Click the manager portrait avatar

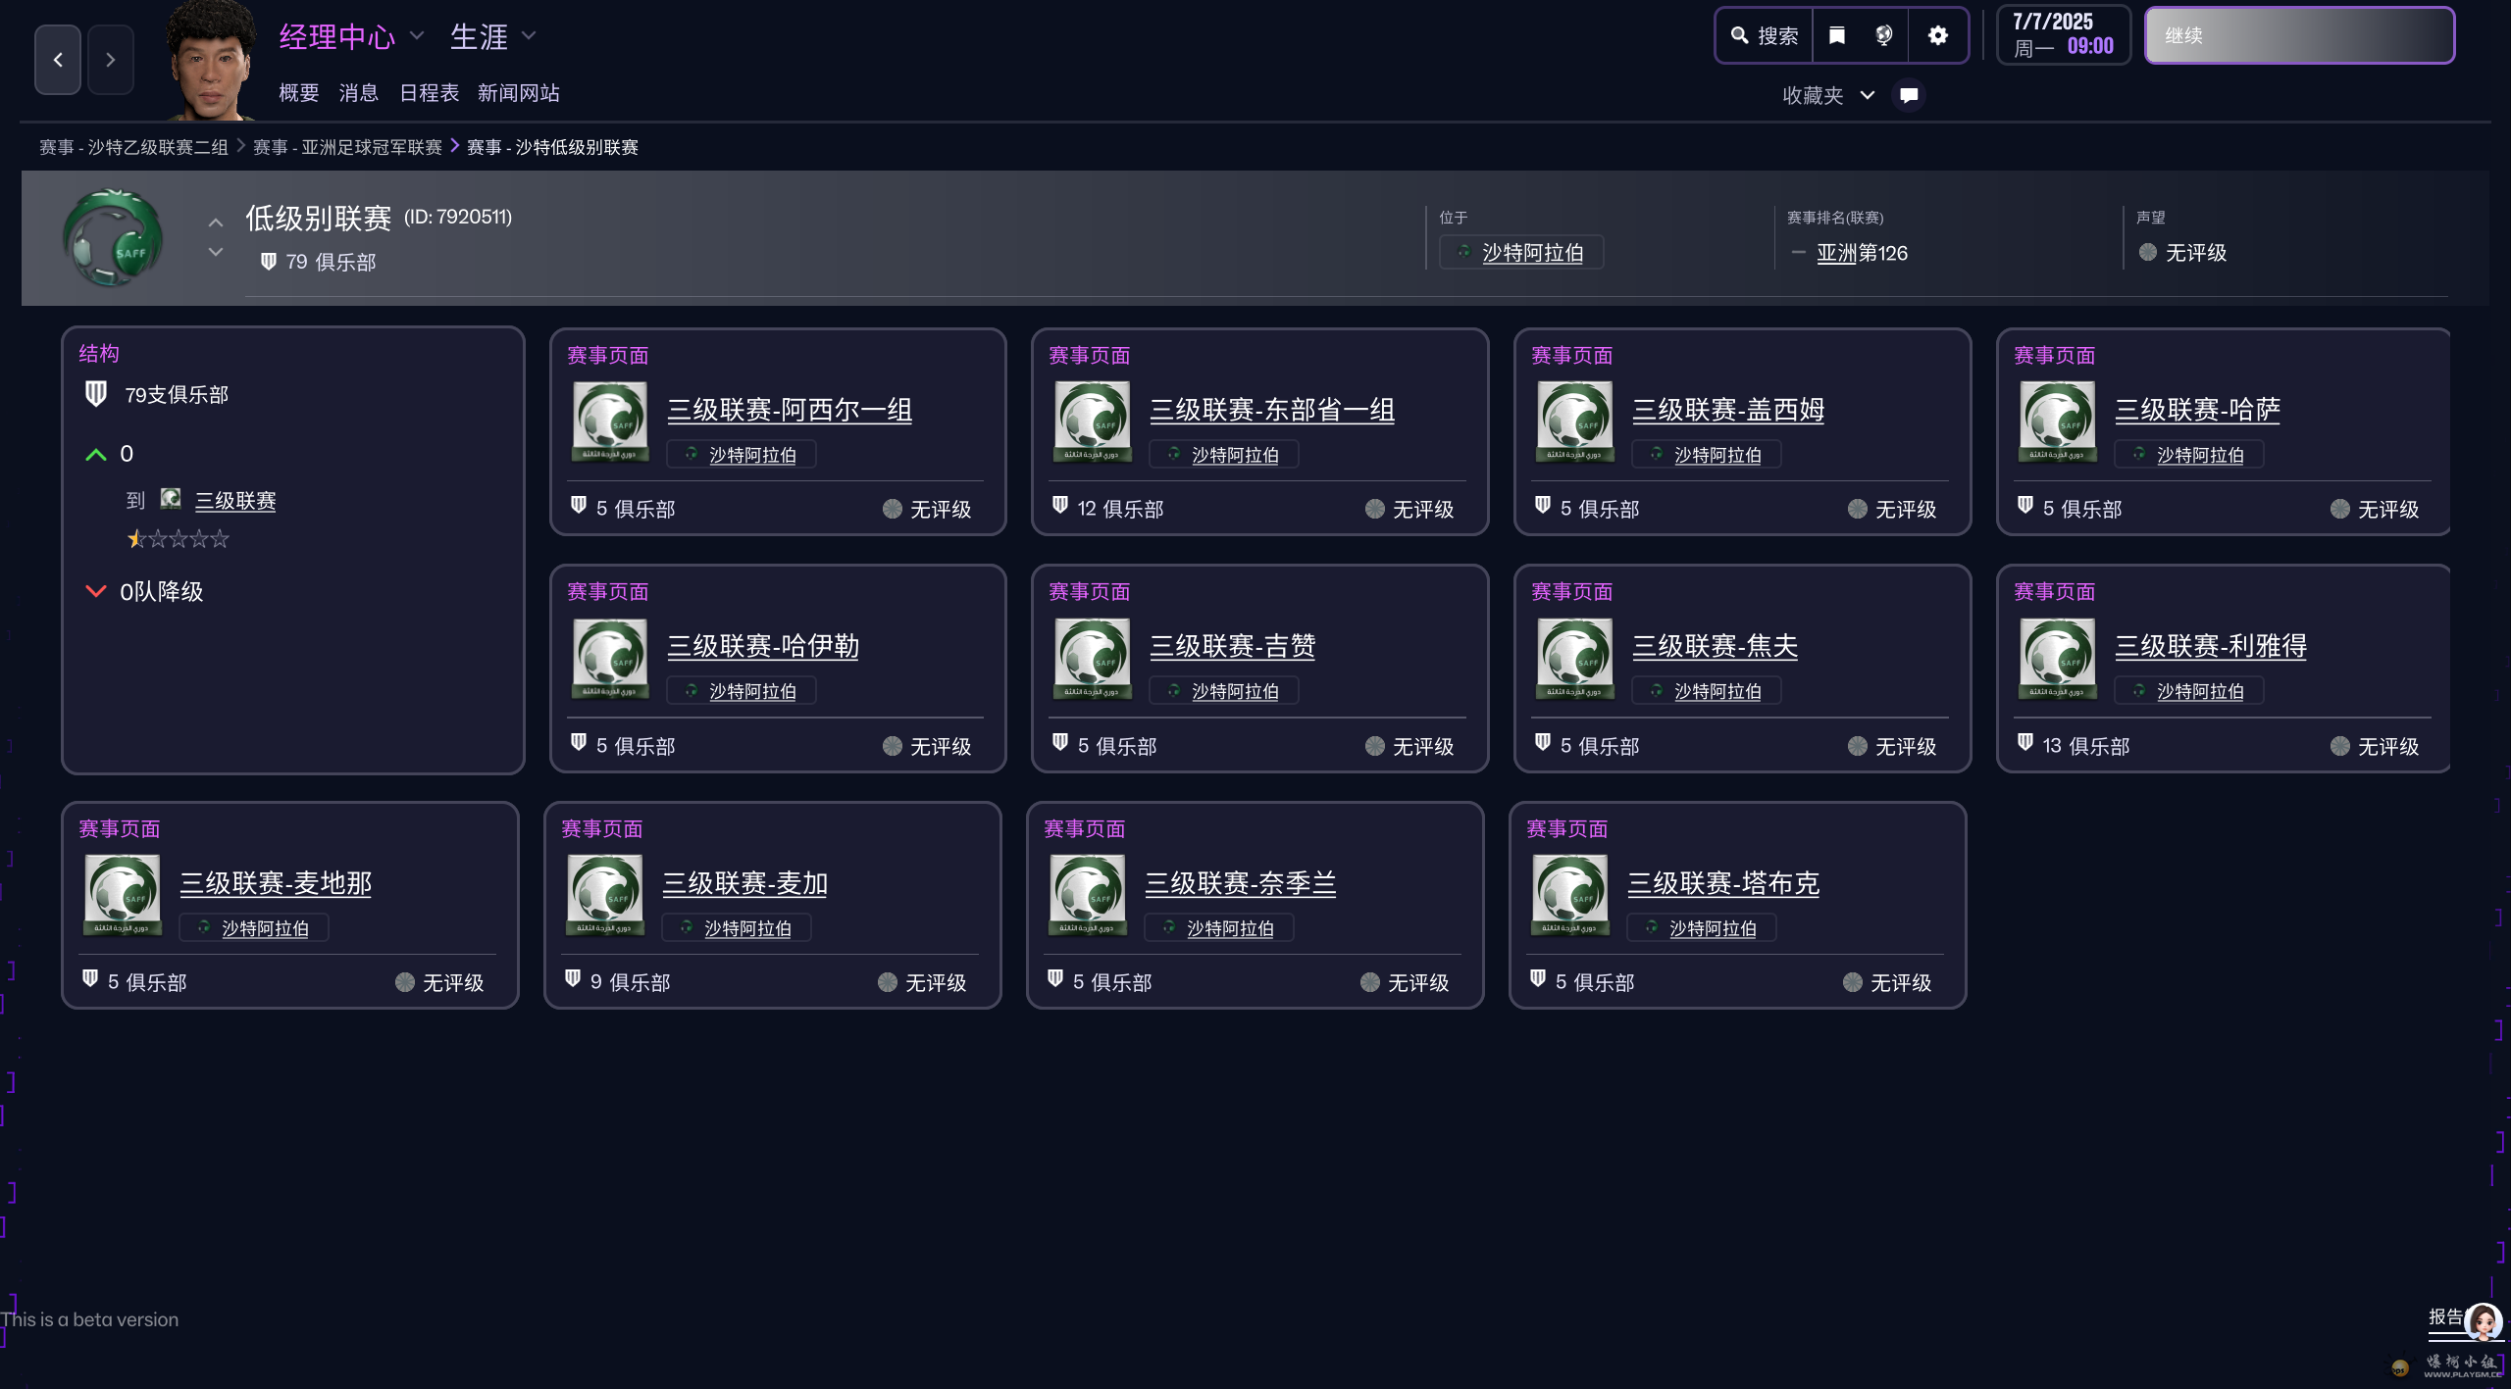pyautogui.click(x=210, y=61)
